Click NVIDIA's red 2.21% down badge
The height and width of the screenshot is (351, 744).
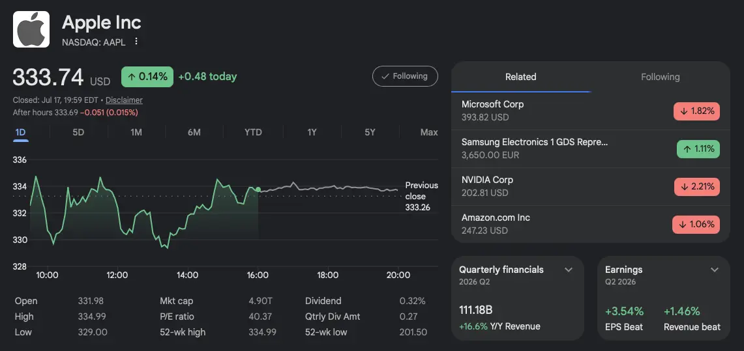point(696,187)
